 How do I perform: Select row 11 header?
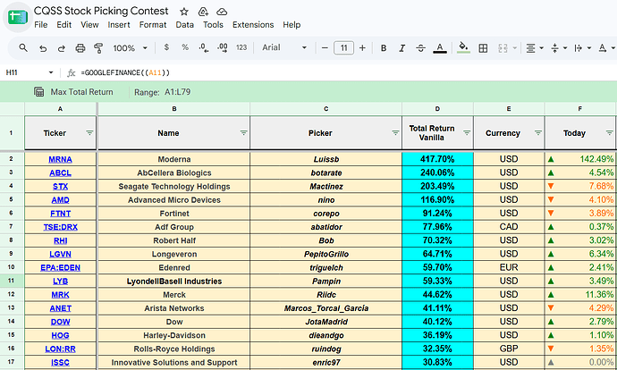coord(12,282)
